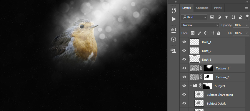The image size is (250, 111).
Task: Open the Actions panel play icon
Action: tap(174, 19)
